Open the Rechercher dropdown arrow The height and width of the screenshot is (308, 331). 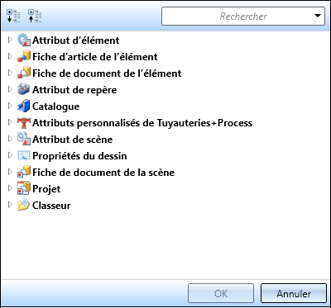318,17
